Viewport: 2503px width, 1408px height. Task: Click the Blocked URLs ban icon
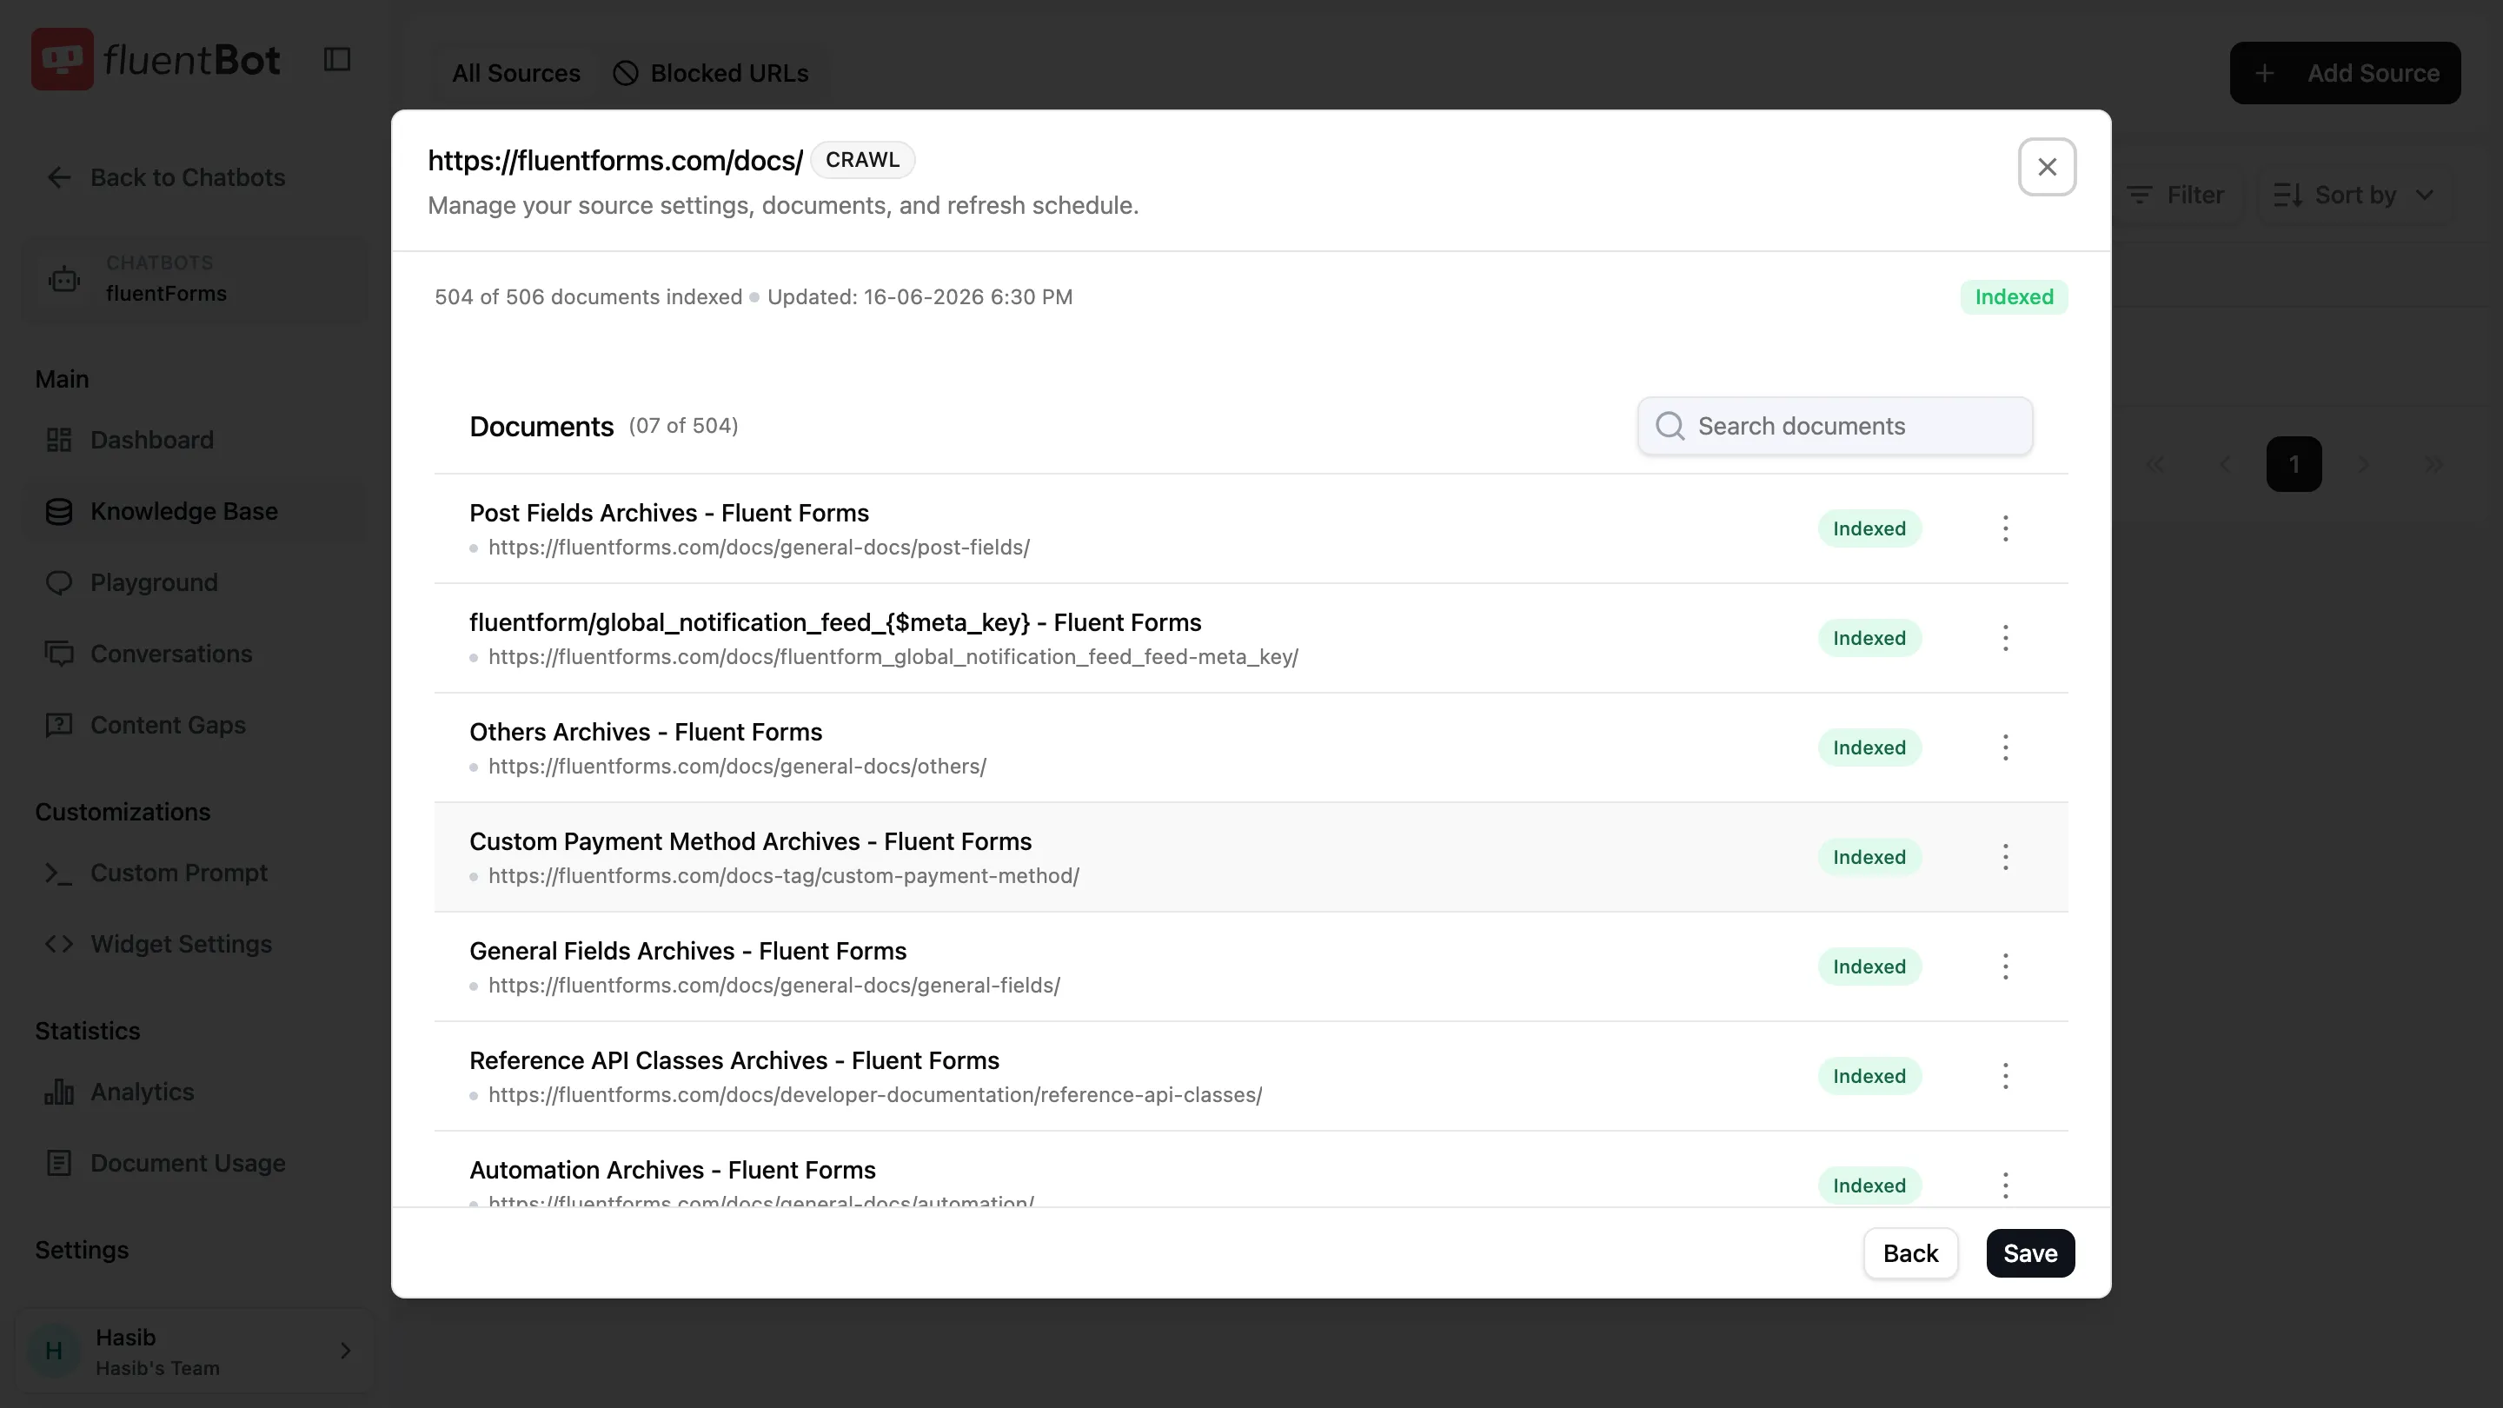click(x=626, y=73)
